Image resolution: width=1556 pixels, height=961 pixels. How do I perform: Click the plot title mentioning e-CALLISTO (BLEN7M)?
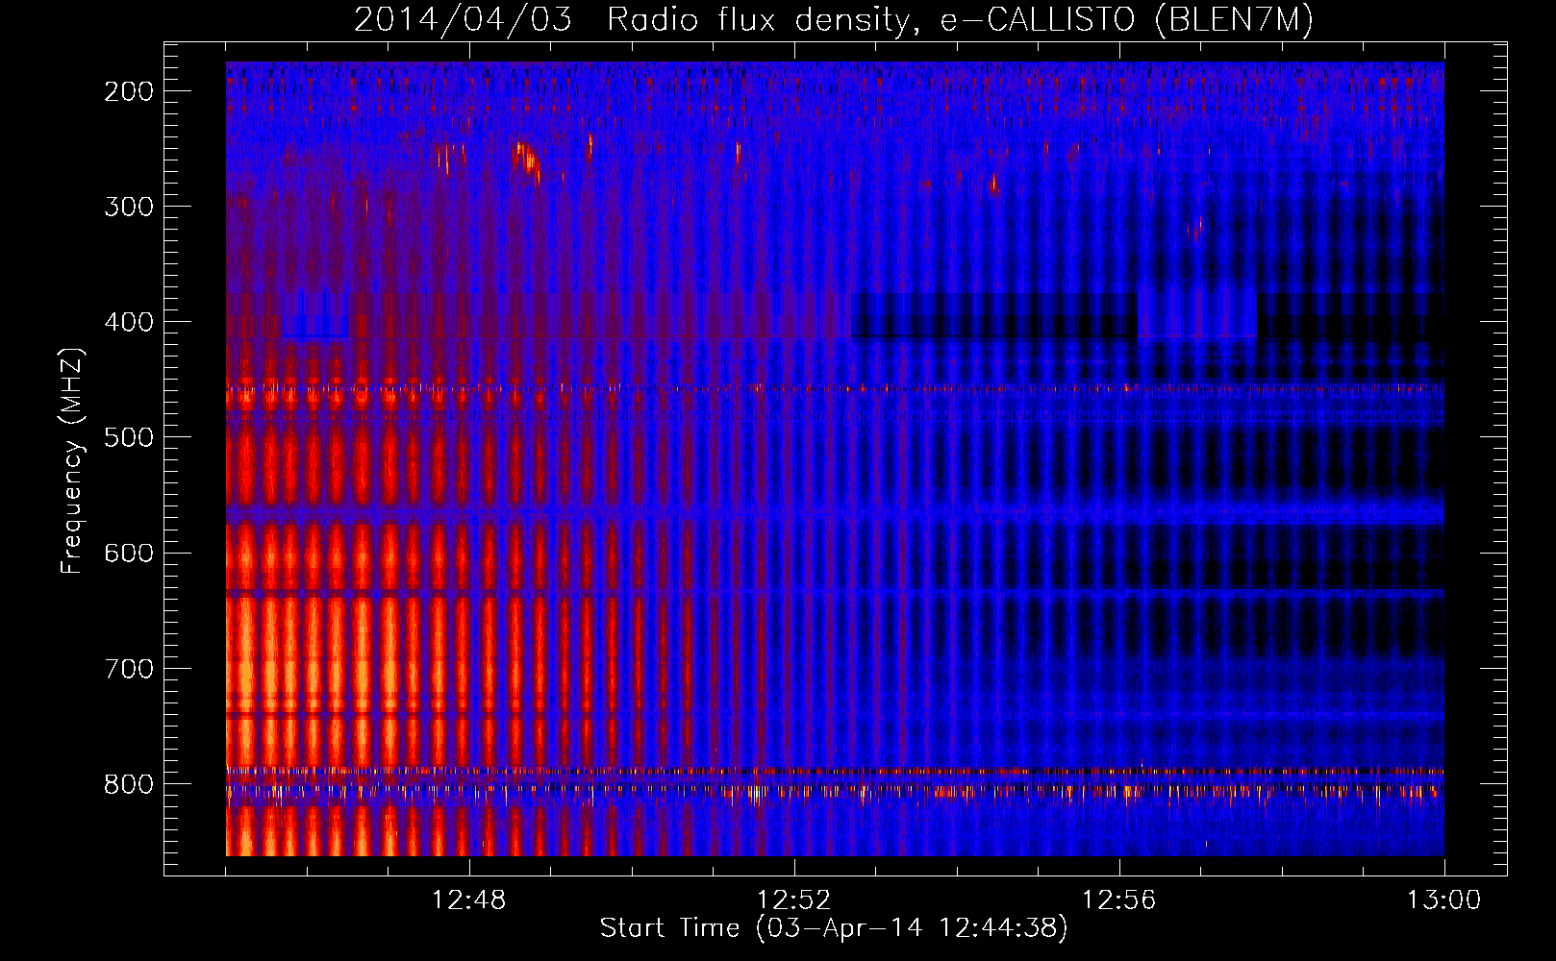(x=833, y=20)
